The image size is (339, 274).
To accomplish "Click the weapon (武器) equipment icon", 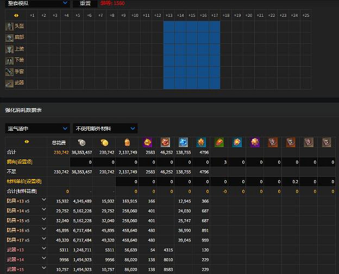I will (x=9, y=83).
